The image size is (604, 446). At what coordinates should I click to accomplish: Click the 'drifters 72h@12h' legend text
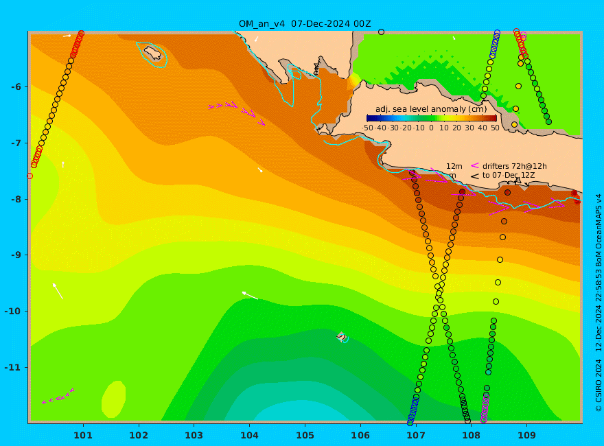coord(515,166)
